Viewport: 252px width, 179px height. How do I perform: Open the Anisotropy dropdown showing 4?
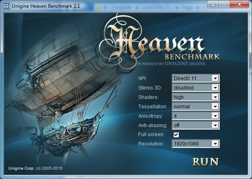pyautogui.click(x=196, y=116)
